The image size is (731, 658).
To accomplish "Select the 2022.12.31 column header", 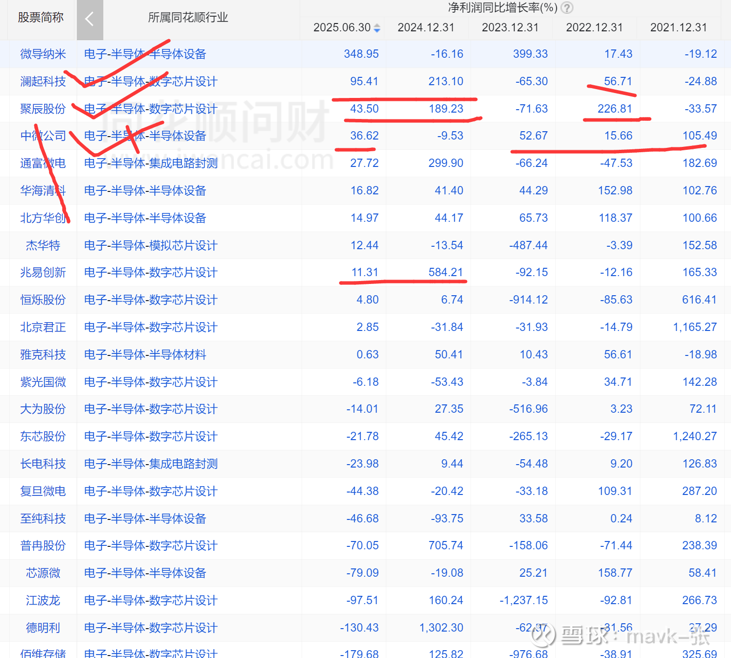I will point(594,27).
